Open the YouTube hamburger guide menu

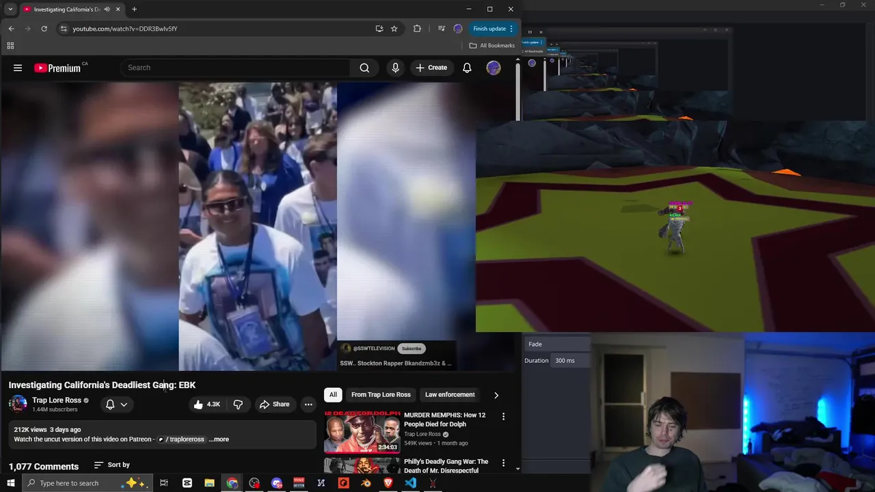18,68
